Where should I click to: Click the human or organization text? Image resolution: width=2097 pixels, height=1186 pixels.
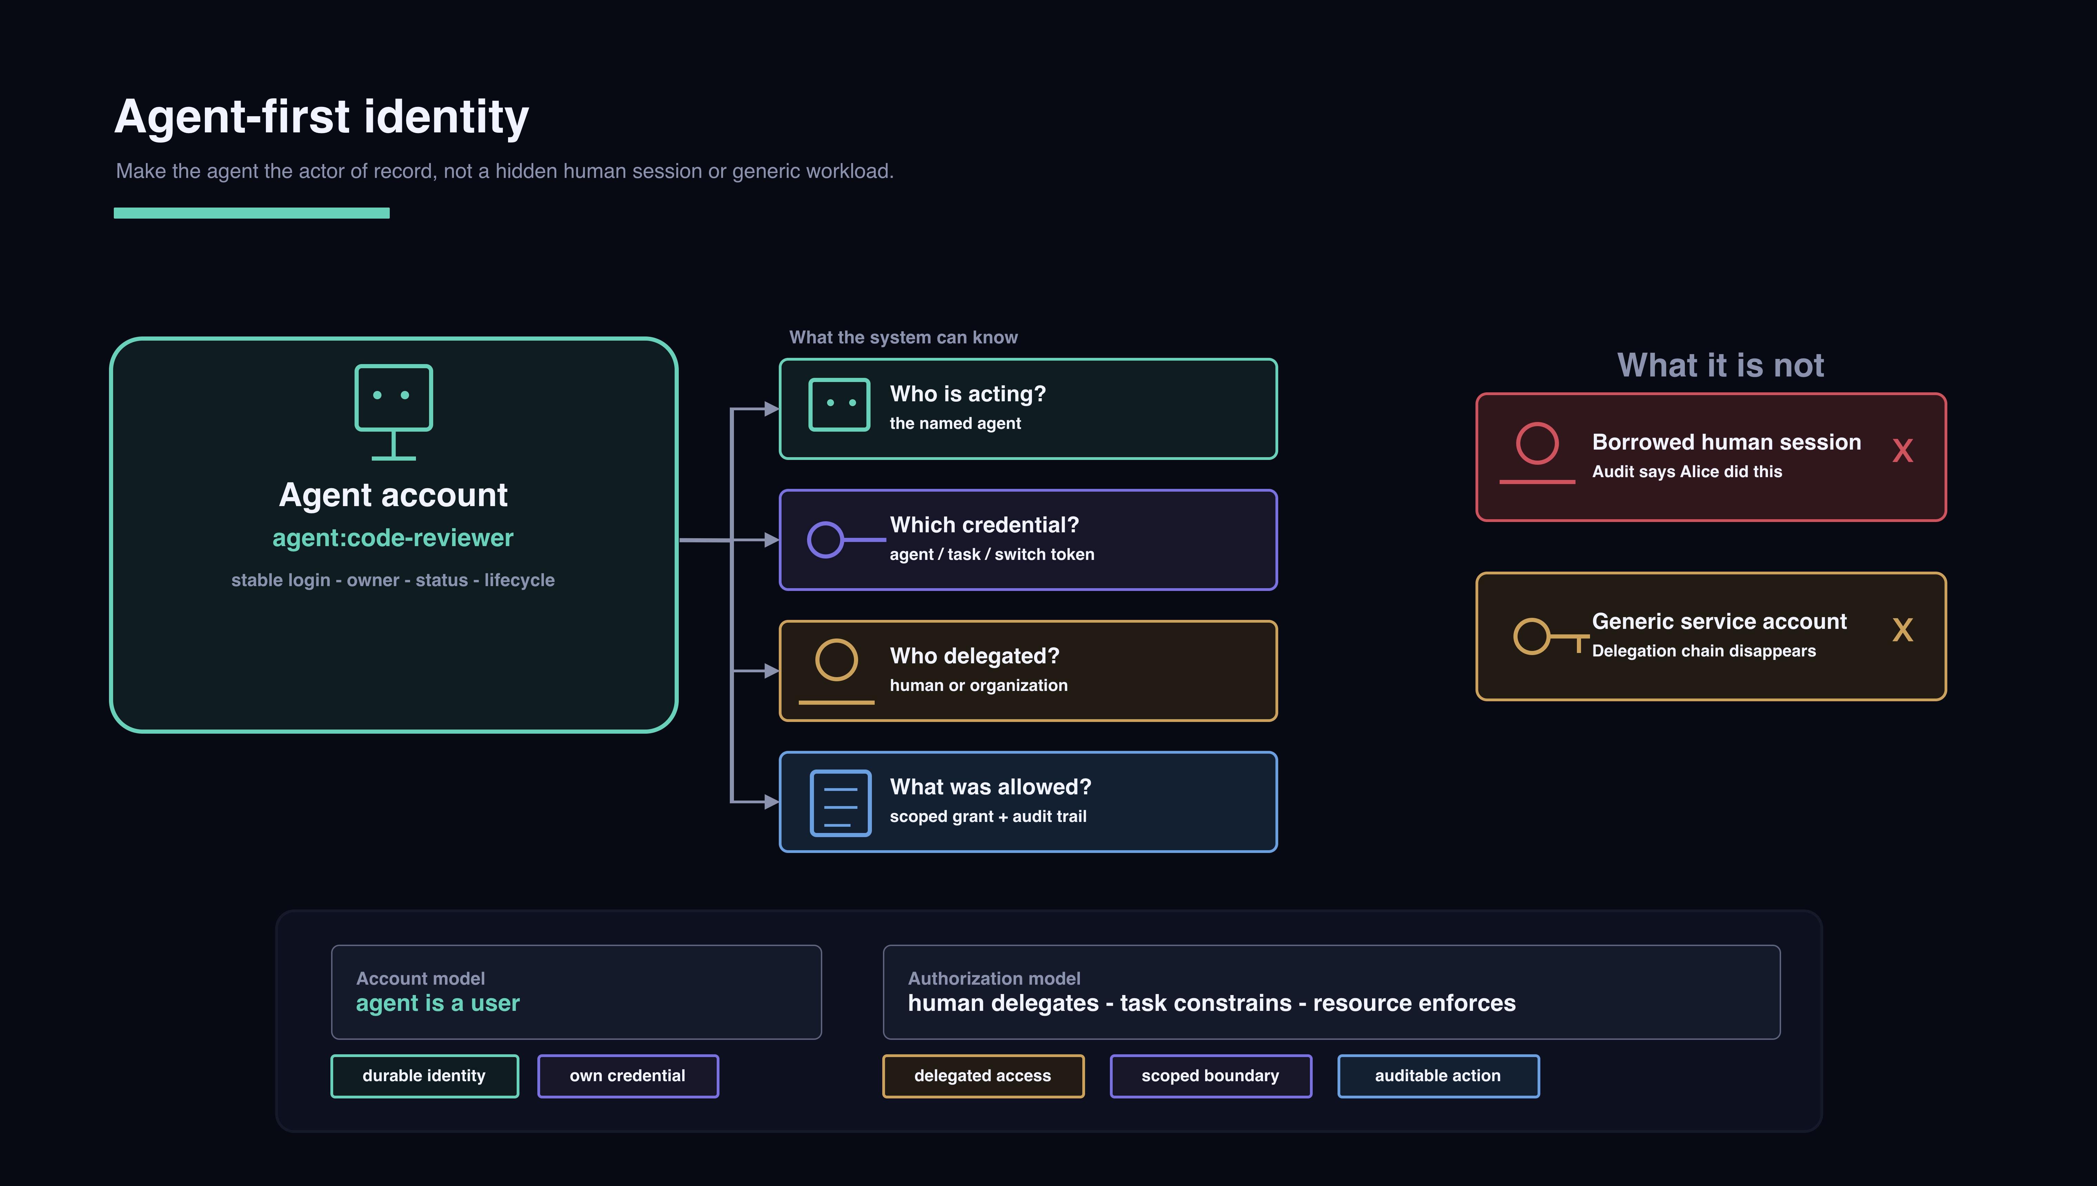coord(978,686)
